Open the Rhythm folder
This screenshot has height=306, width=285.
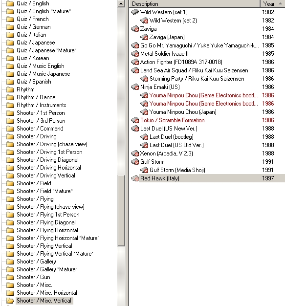tap(25, 89)
